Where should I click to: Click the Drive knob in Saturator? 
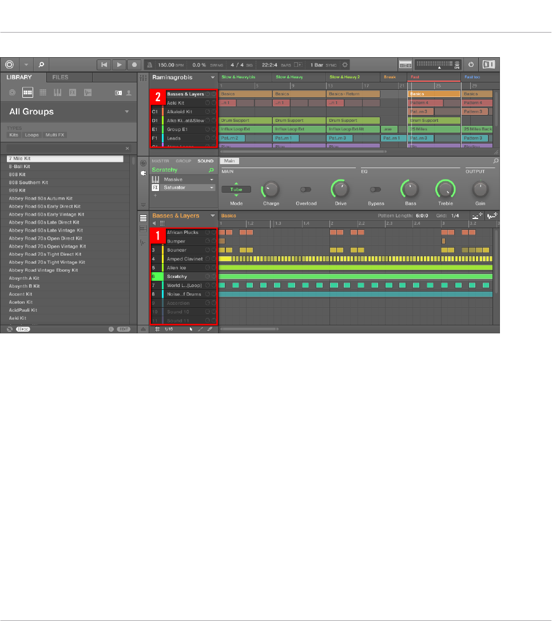tap(340, 189)
